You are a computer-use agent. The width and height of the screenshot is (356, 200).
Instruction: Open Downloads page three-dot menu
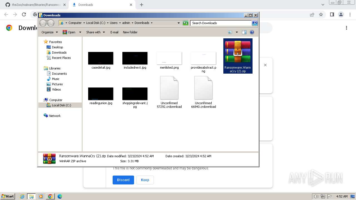click(x=347, y=28)
